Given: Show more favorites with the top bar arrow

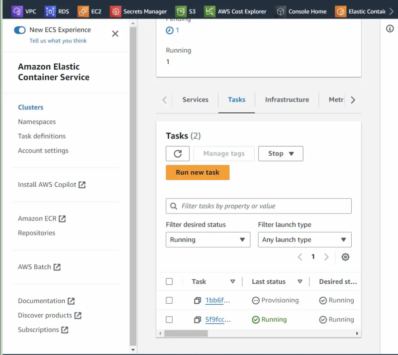Looking at the screenshot, I should (392, 11).
